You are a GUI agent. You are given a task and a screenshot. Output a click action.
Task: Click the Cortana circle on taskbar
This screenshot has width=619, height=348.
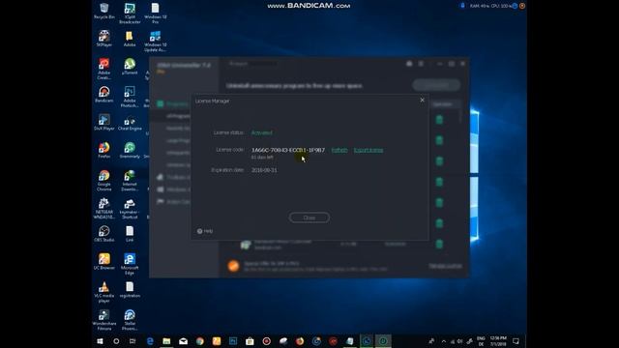[x=116, y=341]
